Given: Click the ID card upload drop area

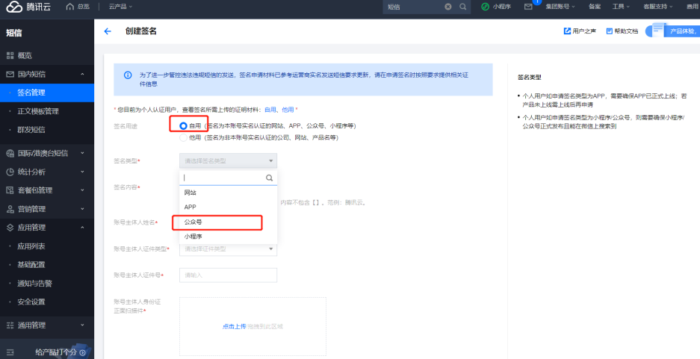Looking at the screenshot, I should coord(253,326).
